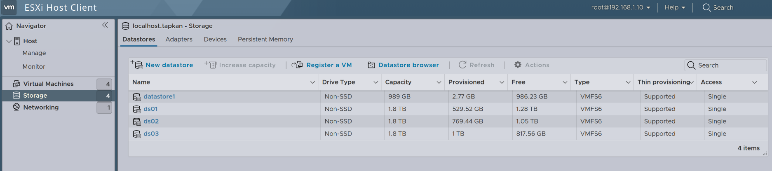The height and width of the screenshot is (171, 772).
Task: Click magnifier icon in datastore search box
Action: (691, 65)
